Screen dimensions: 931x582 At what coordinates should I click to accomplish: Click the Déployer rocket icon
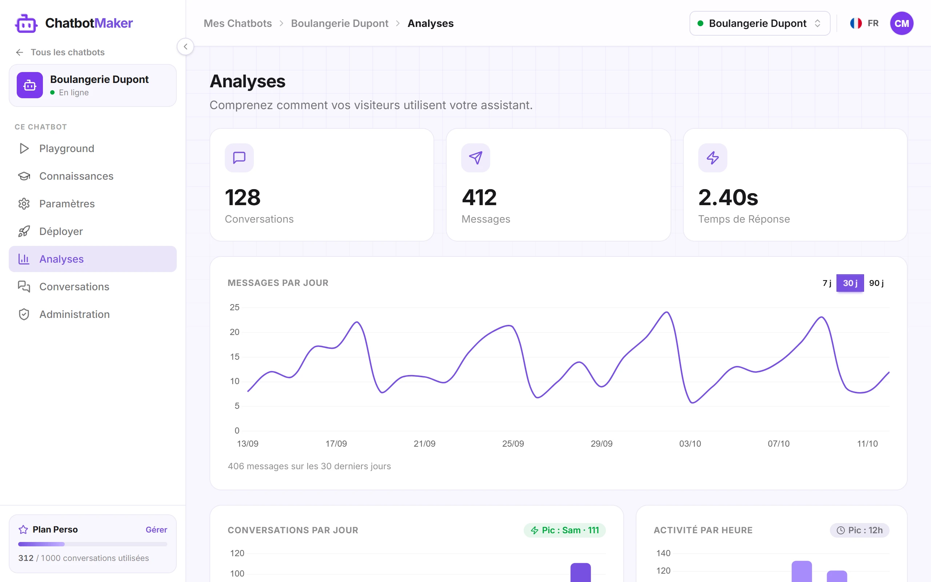pyautogui.click(x=24, y=231)
